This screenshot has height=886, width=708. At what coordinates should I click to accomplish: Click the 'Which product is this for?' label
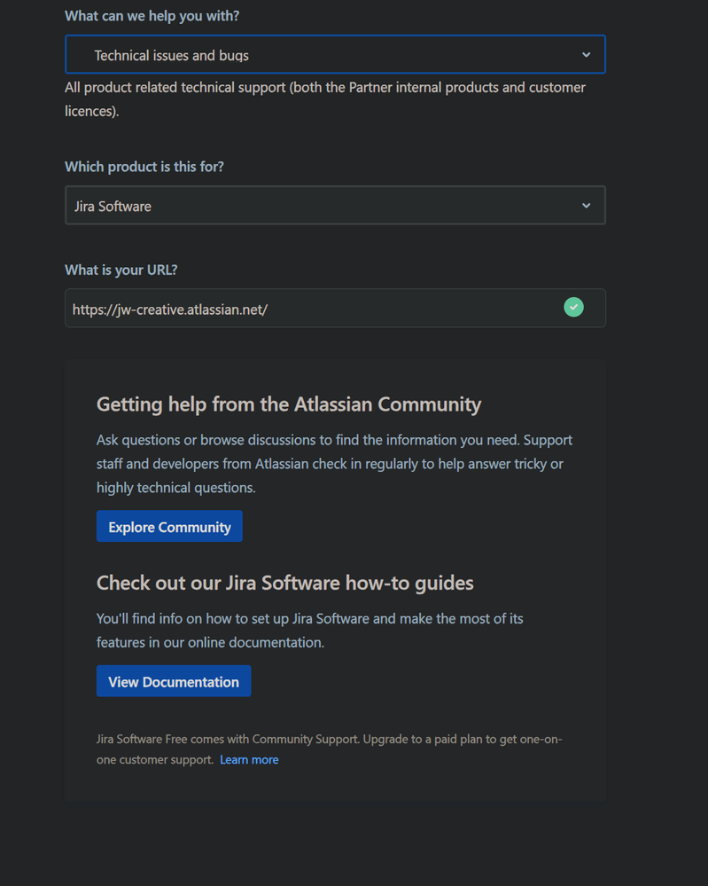(144, 167)
